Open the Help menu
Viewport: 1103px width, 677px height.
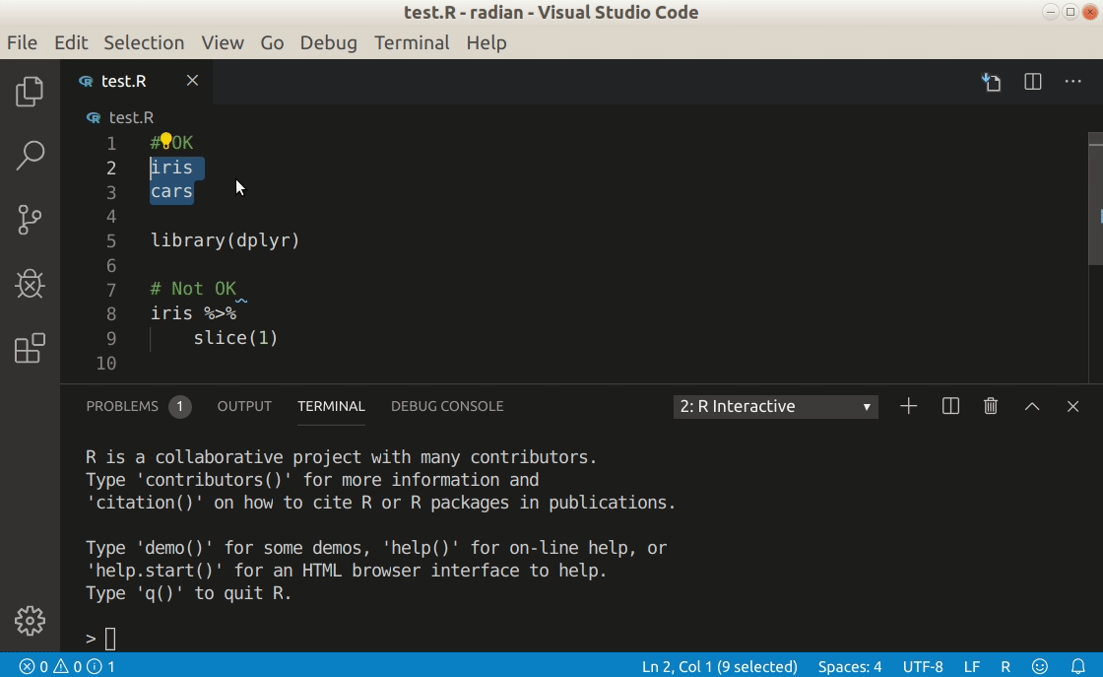pos(487,43)
